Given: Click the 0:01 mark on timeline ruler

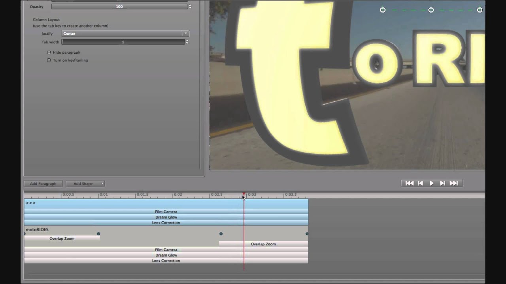Looking at the screenshot, I should click(x=103, y=194).
